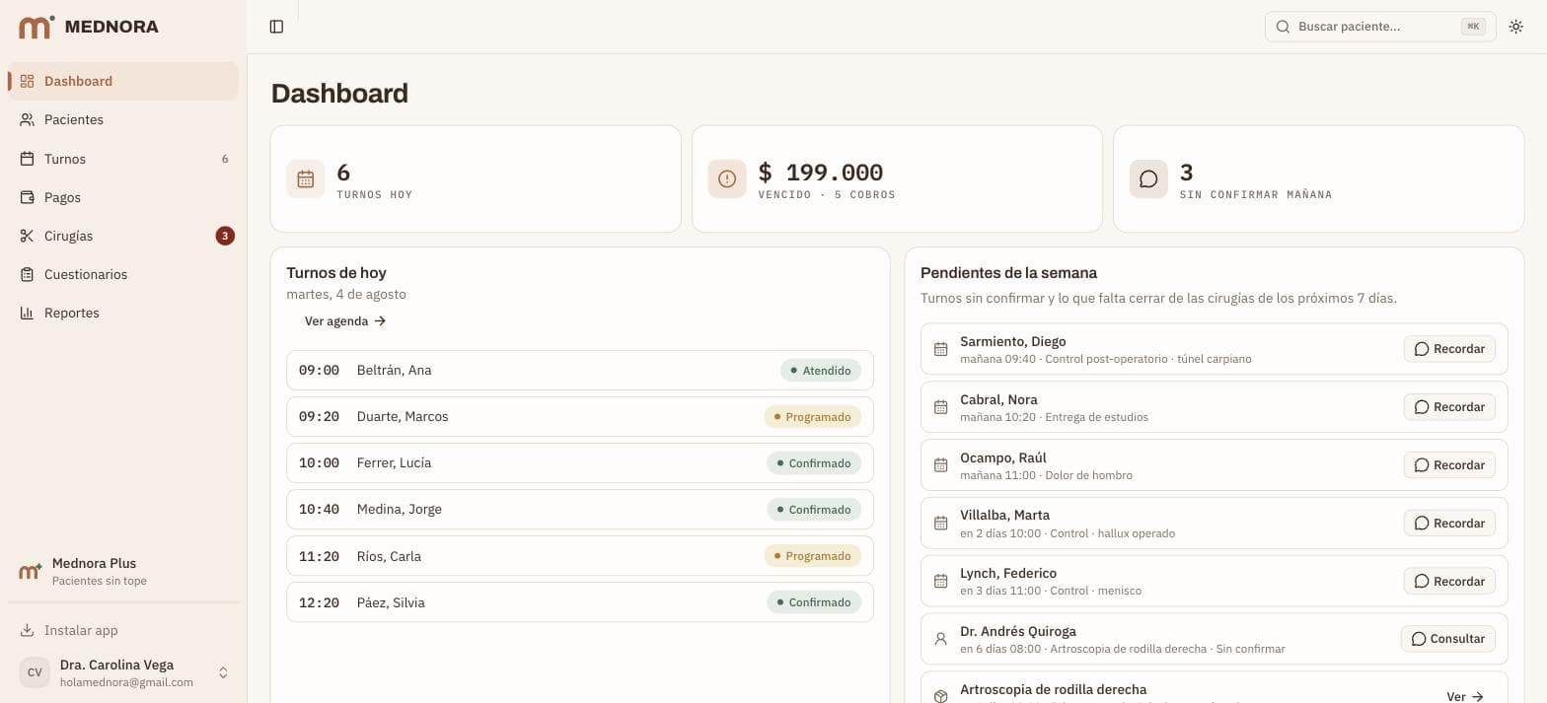Screen dimensions: 1547x703
Task: Click the Reportes bar chart icon
Action: (x=27, y=313)
